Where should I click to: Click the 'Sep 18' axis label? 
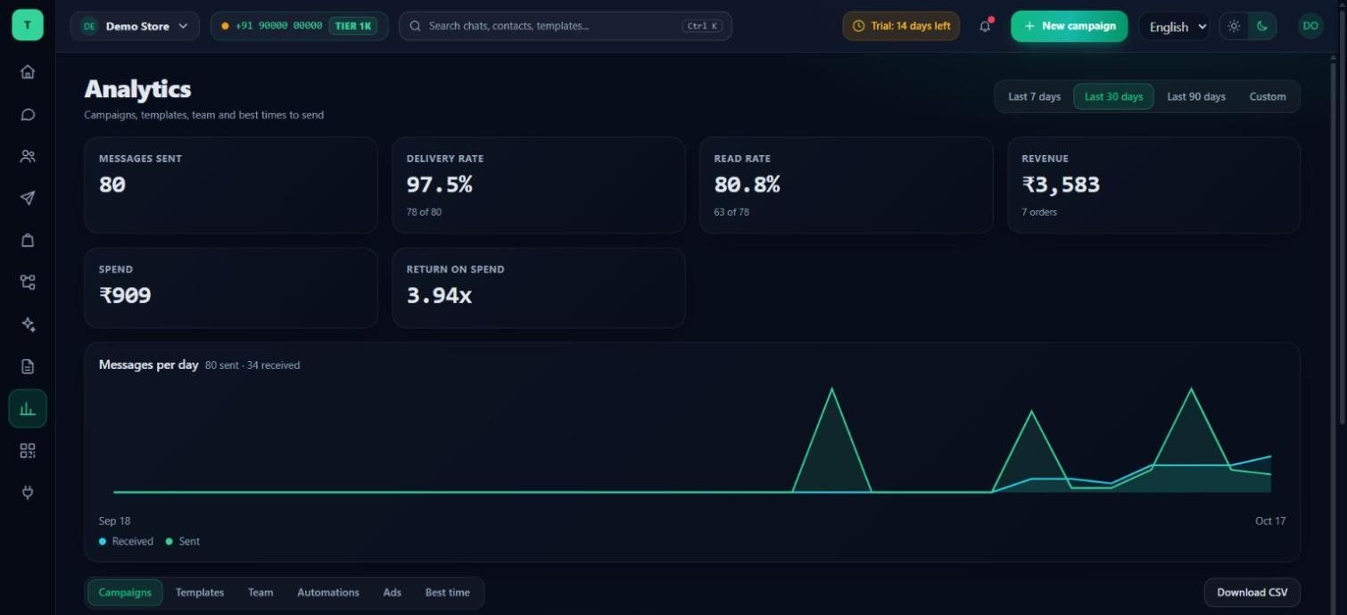(114, 521)
